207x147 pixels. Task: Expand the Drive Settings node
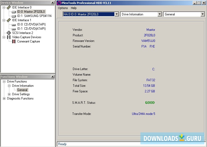coord(9,94)
